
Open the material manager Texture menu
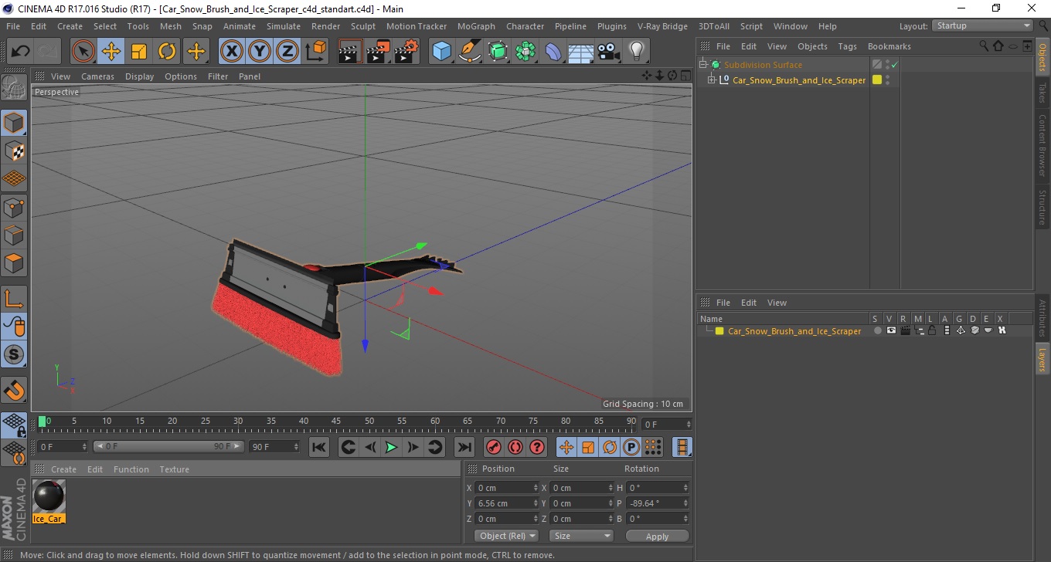(175, 469)
